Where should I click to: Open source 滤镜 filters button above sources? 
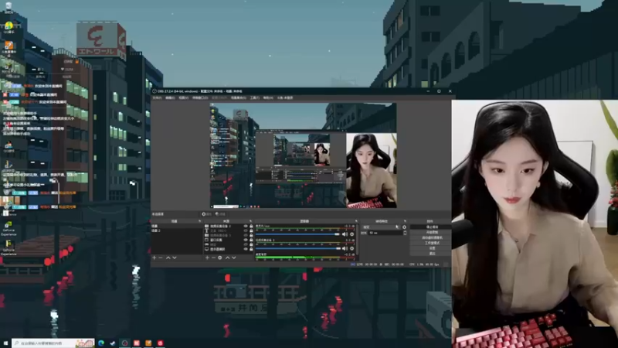[x=220, y=214]
